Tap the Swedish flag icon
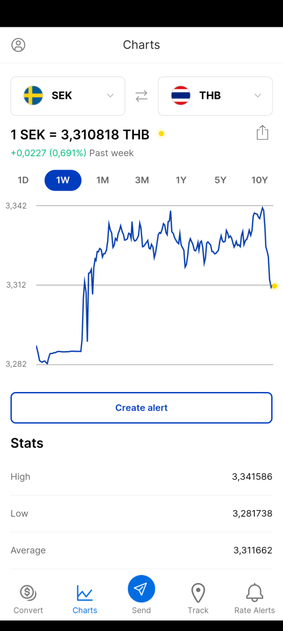This screenshot has width=283, height=631. coord(33,96)
